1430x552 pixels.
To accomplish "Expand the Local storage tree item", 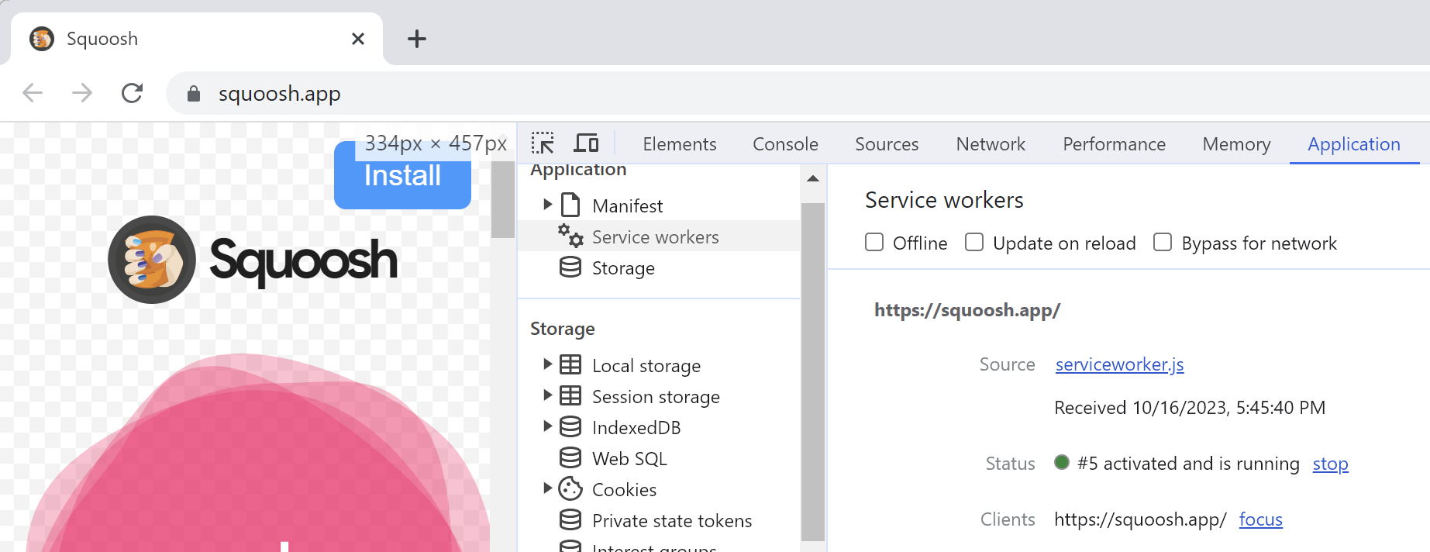I will pos(548,364).
